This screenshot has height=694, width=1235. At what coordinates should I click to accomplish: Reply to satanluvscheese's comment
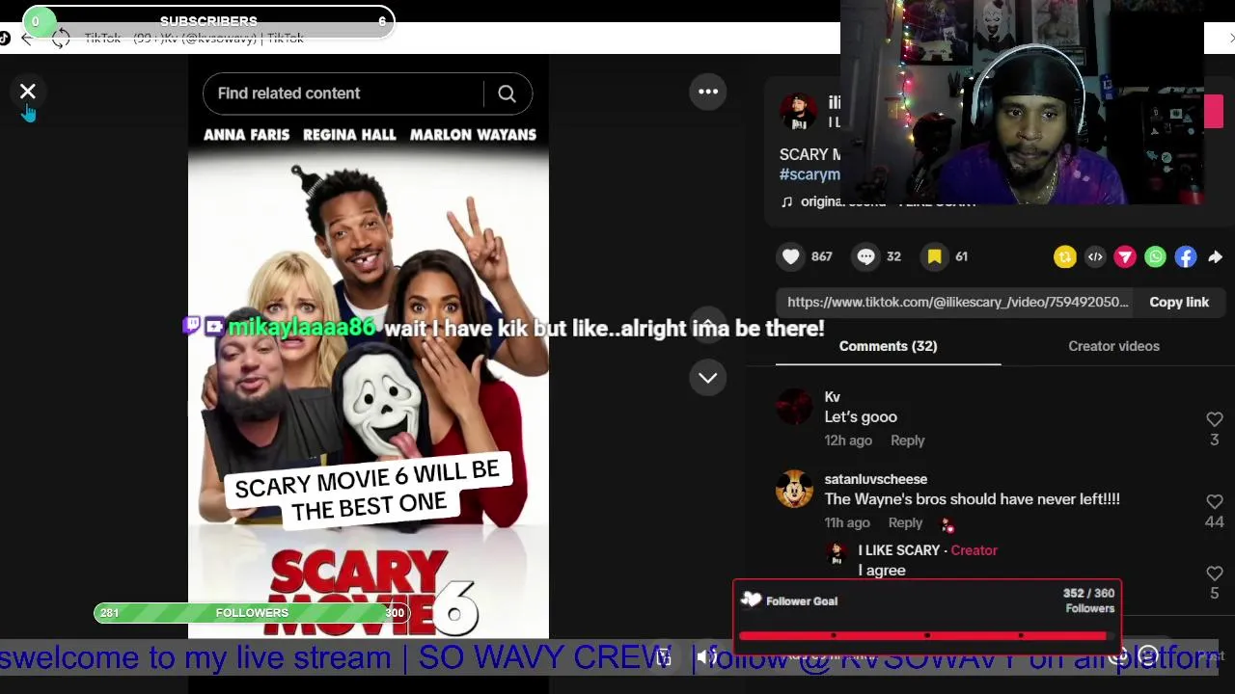[x=905, y=522]
